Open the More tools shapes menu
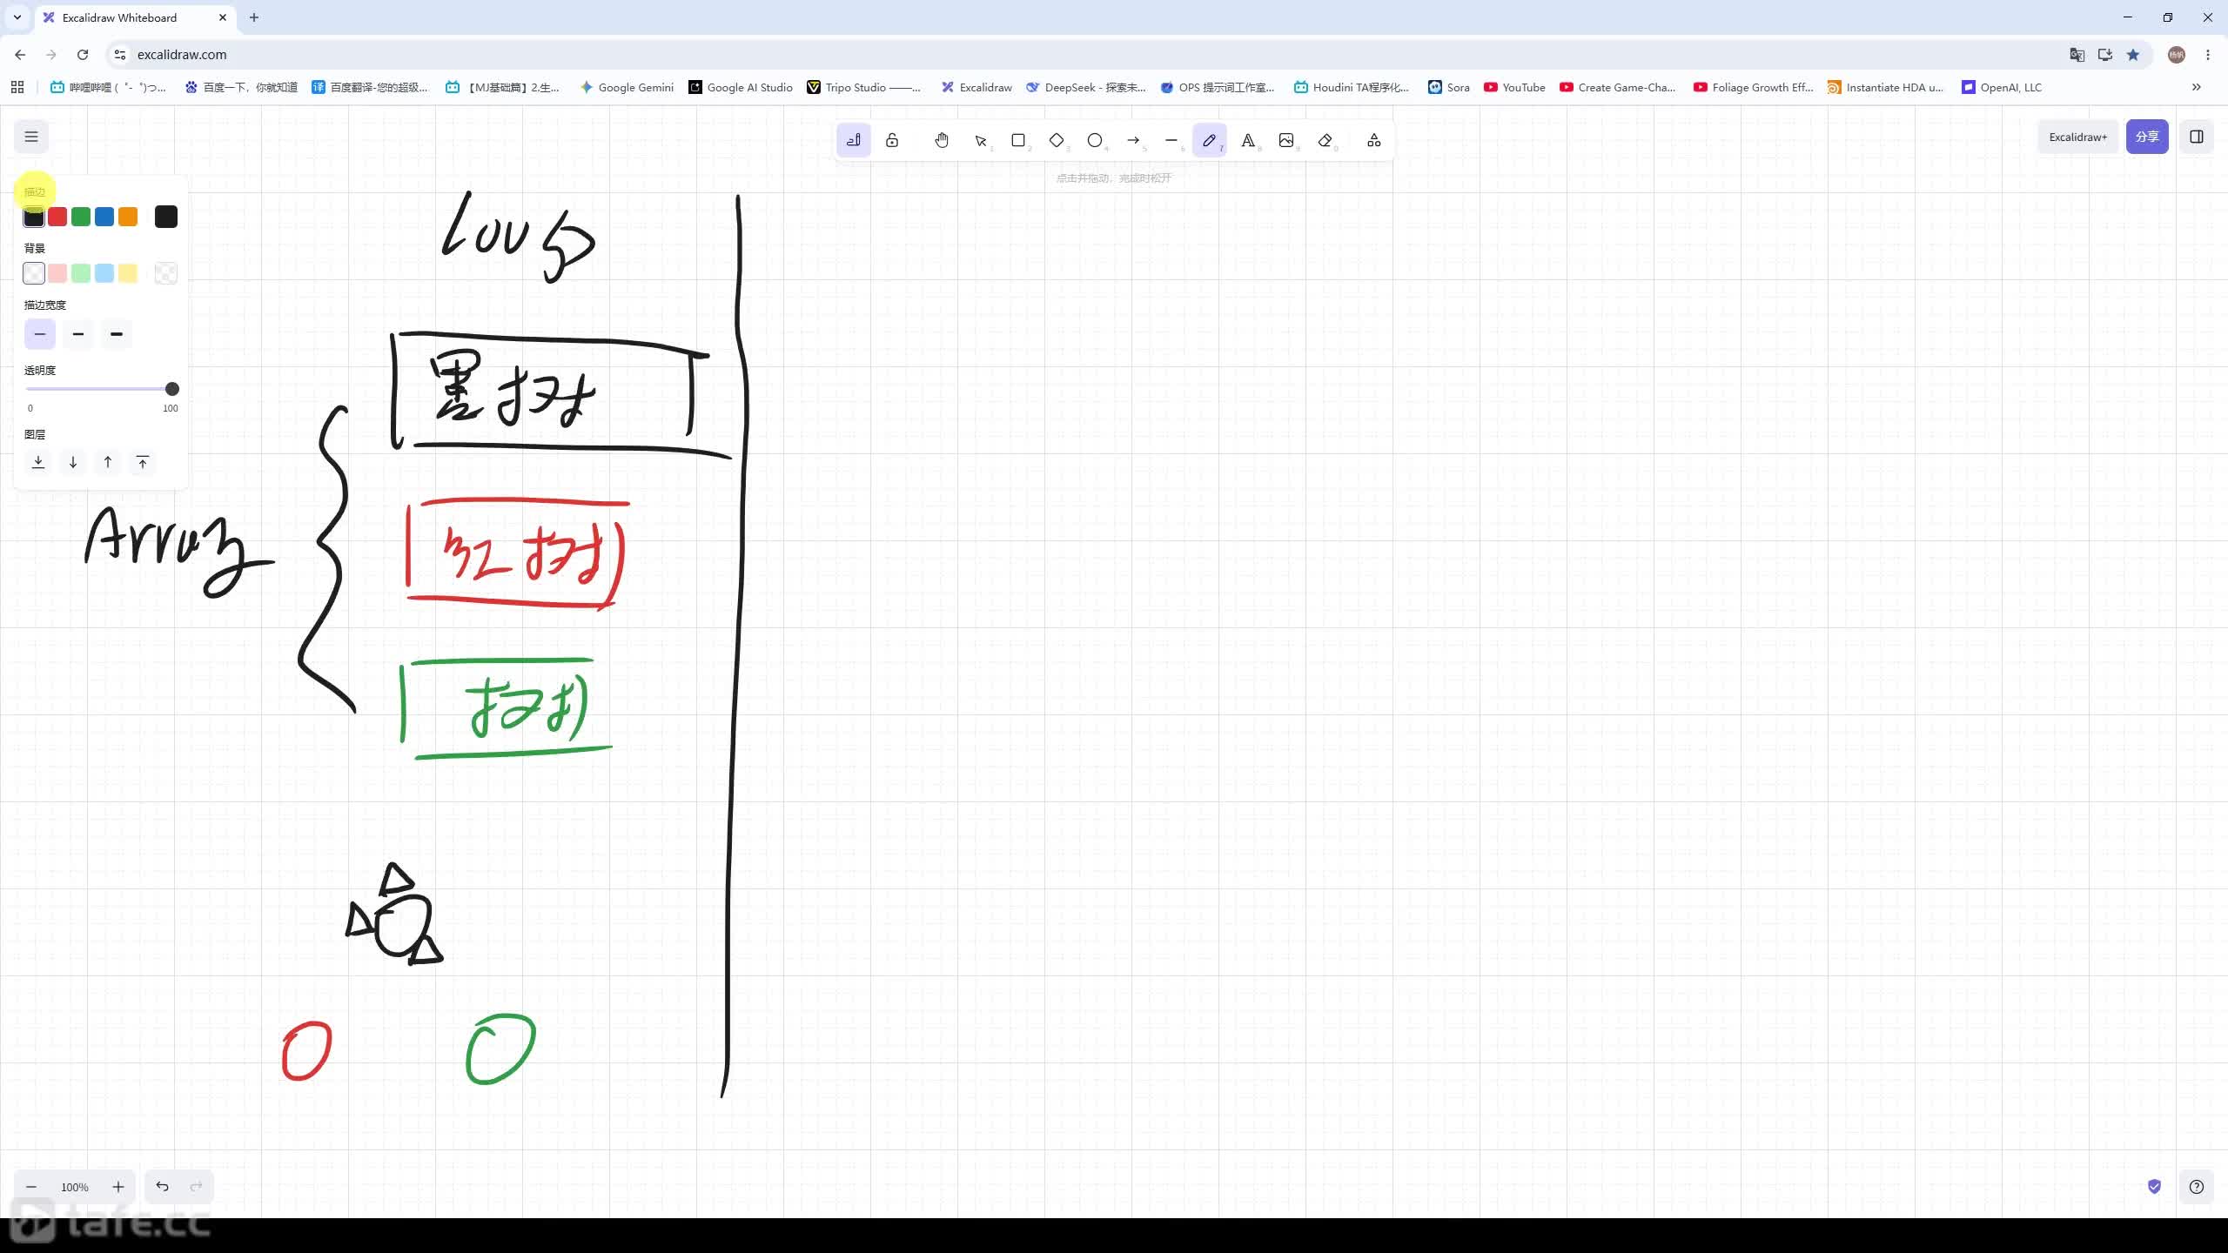Screen dimensions: 2228x1253 [x=1374, y=140]
